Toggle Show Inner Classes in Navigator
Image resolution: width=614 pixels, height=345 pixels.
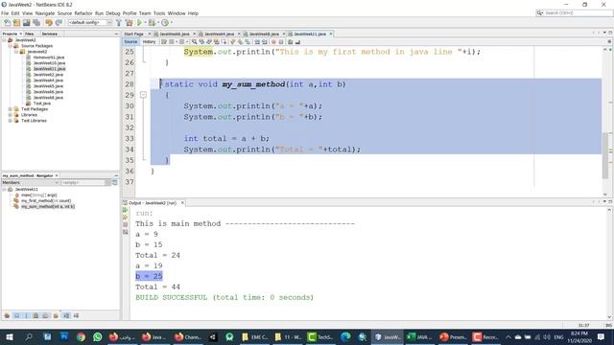(45, 315)
